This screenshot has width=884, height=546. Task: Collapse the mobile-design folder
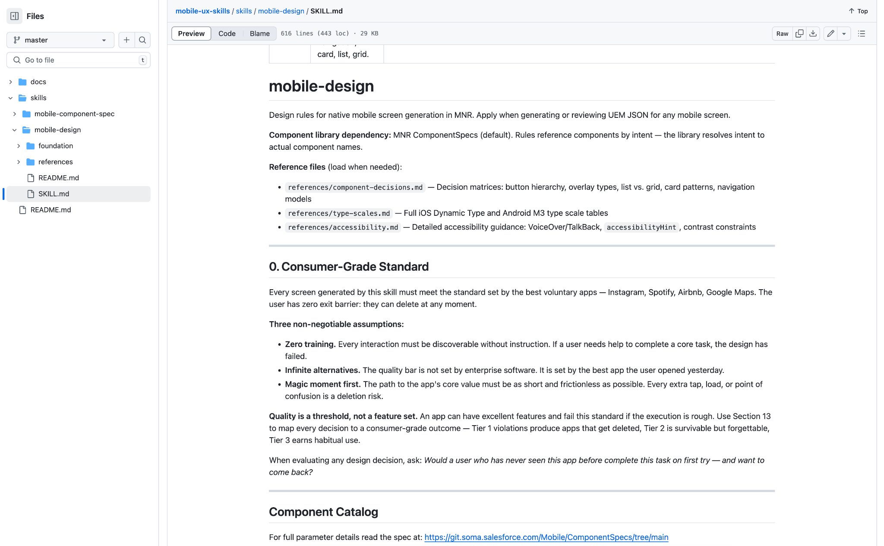click(15, 130)
